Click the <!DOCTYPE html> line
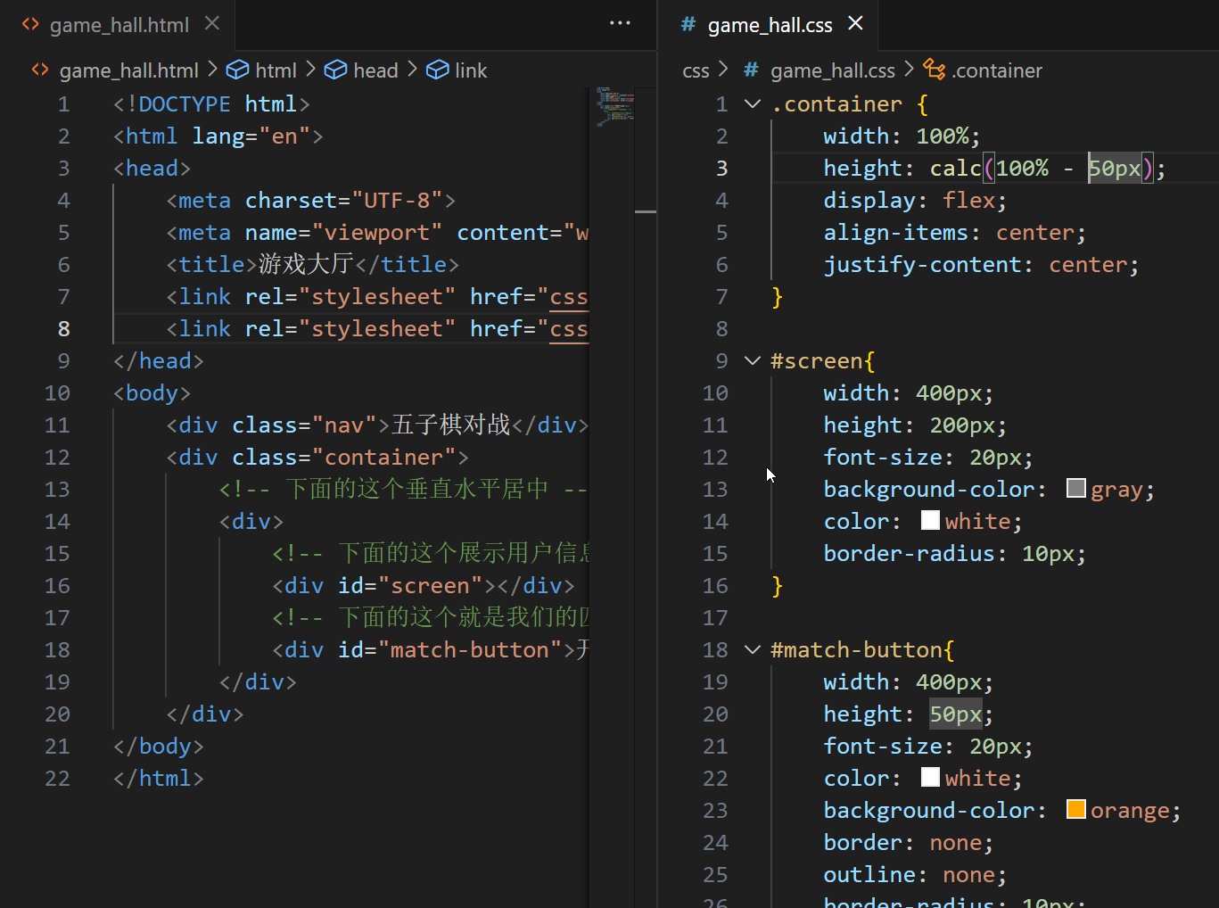The width and height of the screenshot is (1219, 908). (x=212, y=104)
